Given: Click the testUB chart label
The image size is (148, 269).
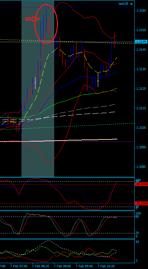Looking at the screenshot, I should coord(123,4).
